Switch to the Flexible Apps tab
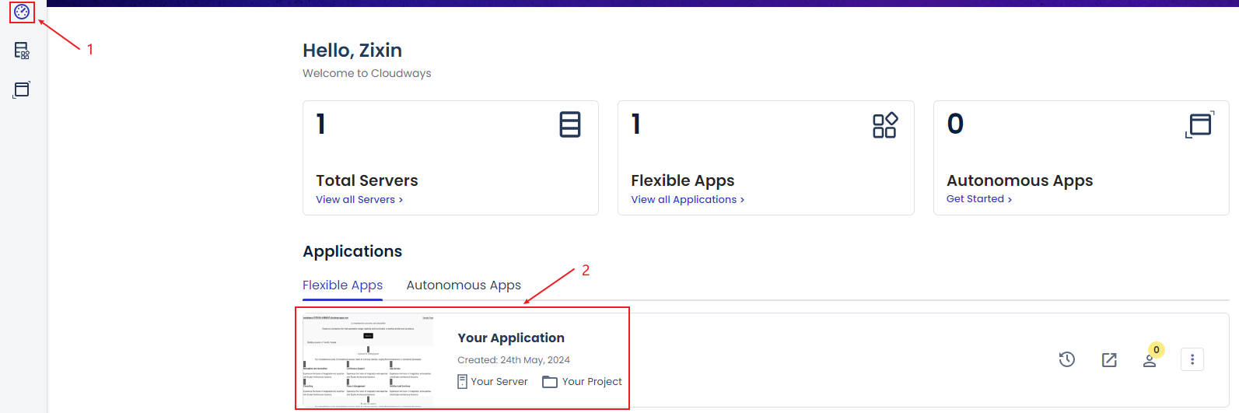Screen dimensions: 1239x413 342,285
